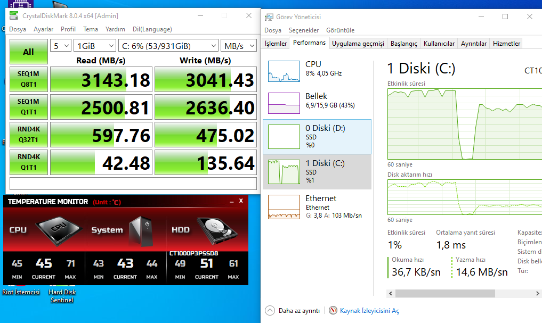Screen dimensions: 542x323
Task: Open the test size dropdown showing 1GiB
Action: tap(94, 46)
